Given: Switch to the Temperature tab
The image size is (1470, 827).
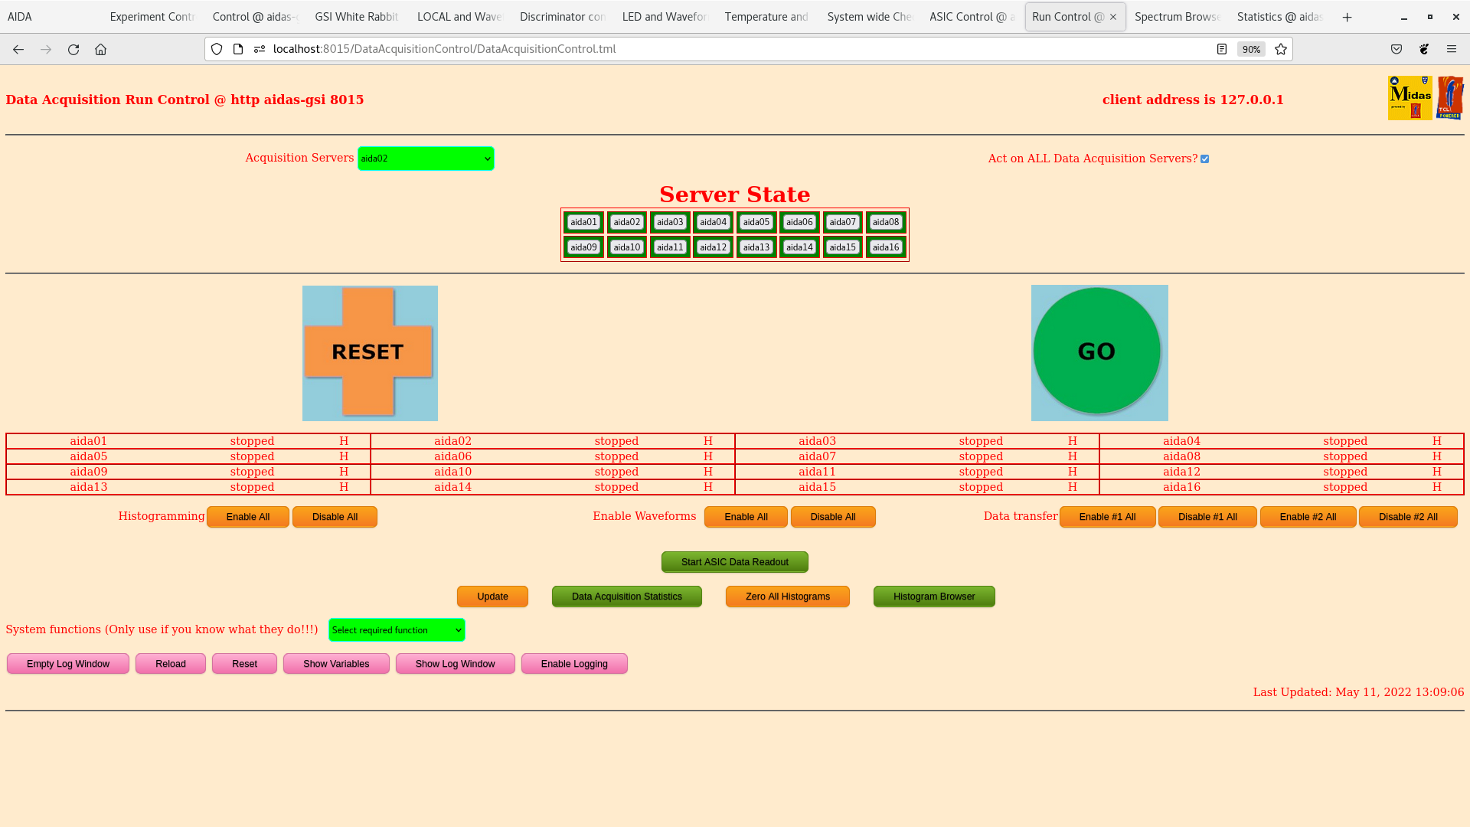Looking at the screenshot, I should tap(766, 17).
